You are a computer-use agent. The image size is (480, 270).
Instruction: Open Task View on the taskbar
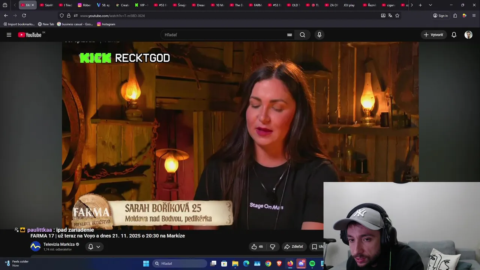[213, 264]
